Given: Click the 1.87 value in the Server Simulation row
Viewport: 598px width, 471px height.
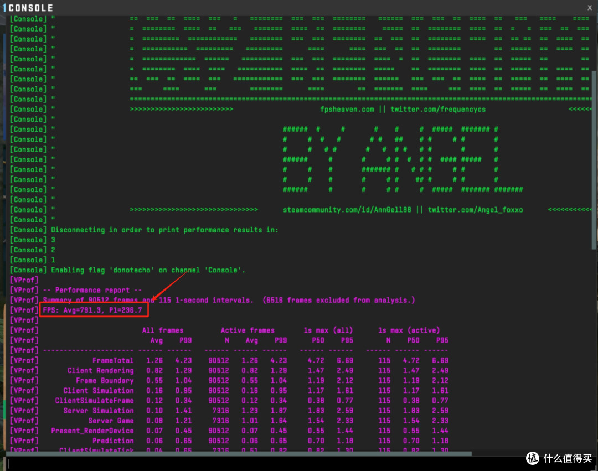Looking at the screenshot, I should pyautogui.click(x=279, y=411).
